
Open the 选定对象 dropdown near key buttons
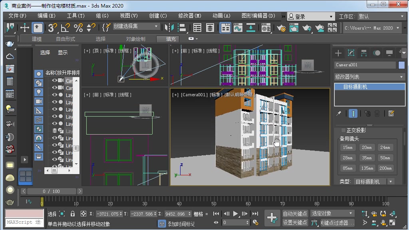point(332,213)
